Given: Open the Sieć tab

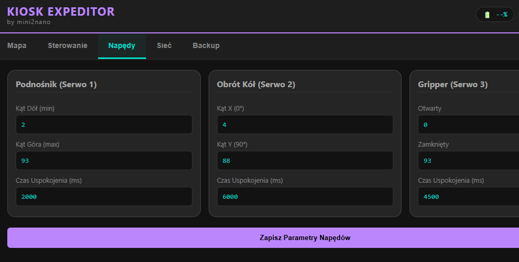Looking at the screenshot, I should [x=164, y=45].
